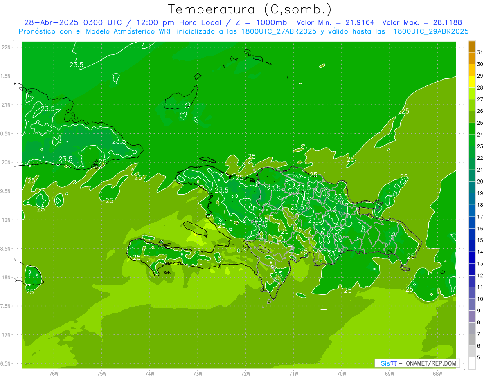Click the '5' label on color scale
The image size is (491, 379).
[x=479, y=357]
